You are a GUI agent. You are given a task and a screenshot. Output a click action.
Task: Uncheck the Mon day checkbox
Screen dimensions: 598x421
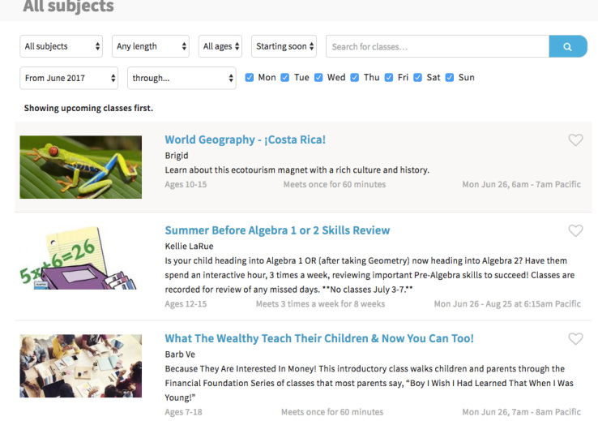point(250,78)
